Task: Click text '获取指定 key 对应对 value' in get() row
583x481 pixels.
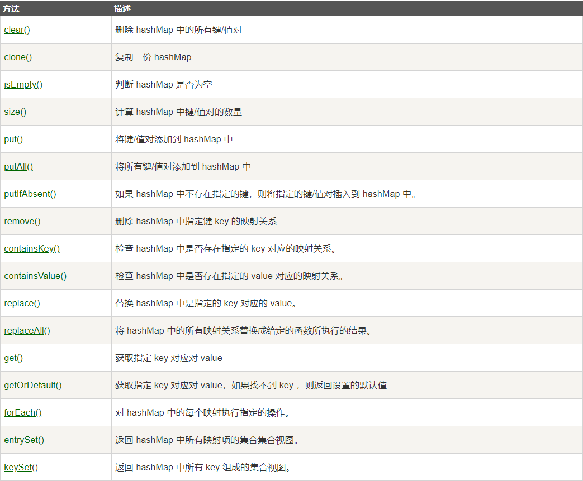Action: click(169, 358)
